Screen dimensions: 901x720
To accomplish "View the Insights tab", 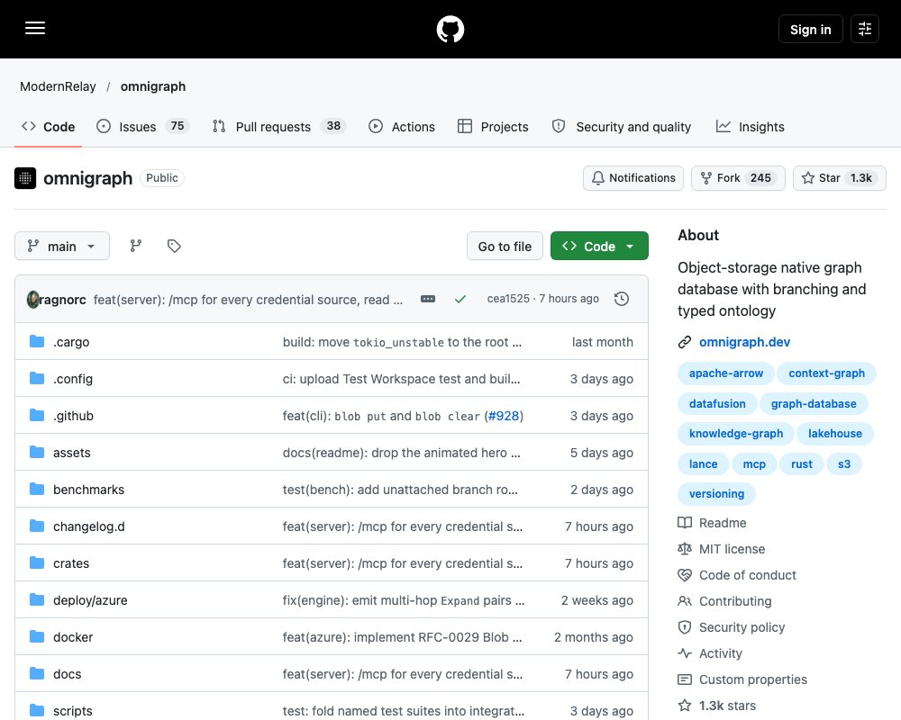I will pos(750,127).
